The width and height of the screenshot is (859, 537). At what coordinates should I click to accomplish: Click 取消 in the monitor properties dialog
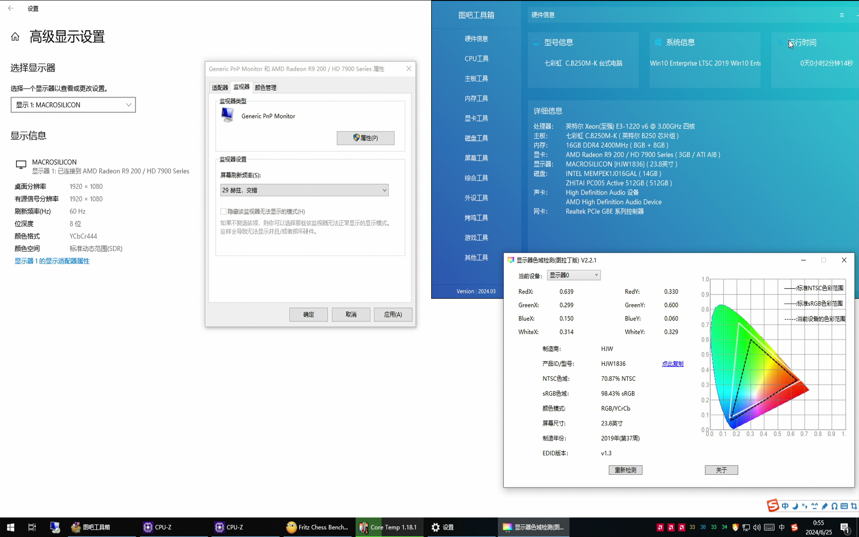351,314
